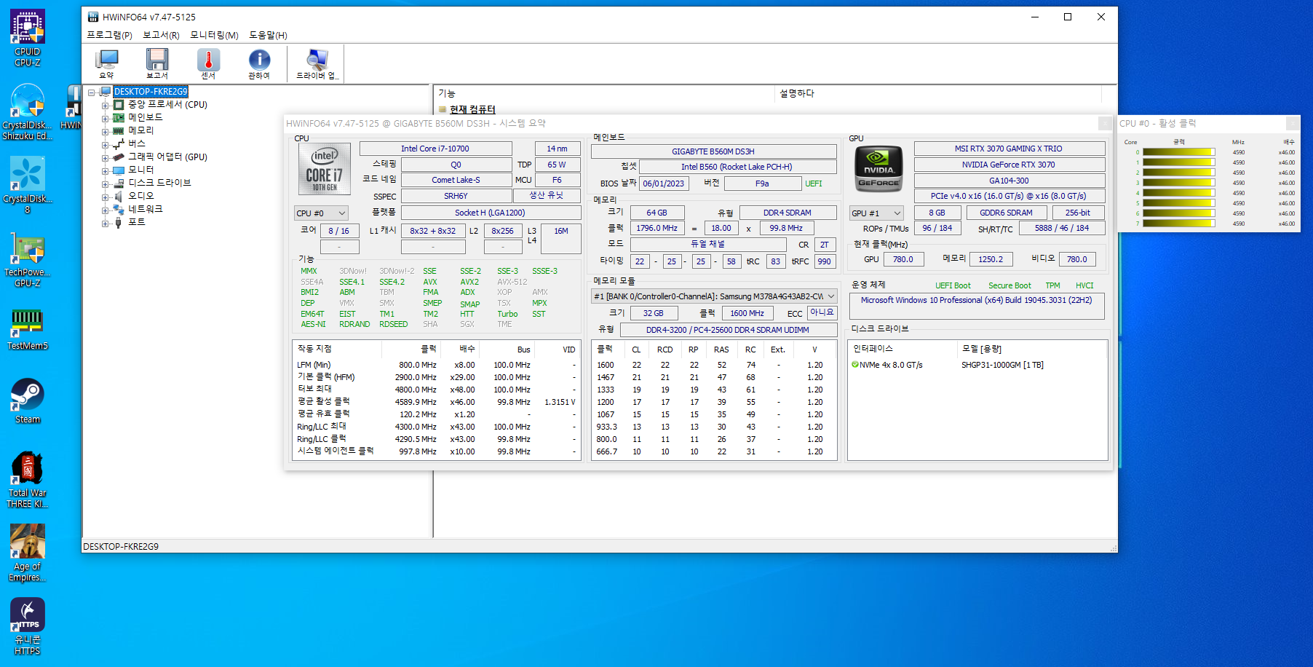Viewport: 1313px width, 667px height.
Task: Open the CPU #0 selector dropdown
Action: (321, 213)
